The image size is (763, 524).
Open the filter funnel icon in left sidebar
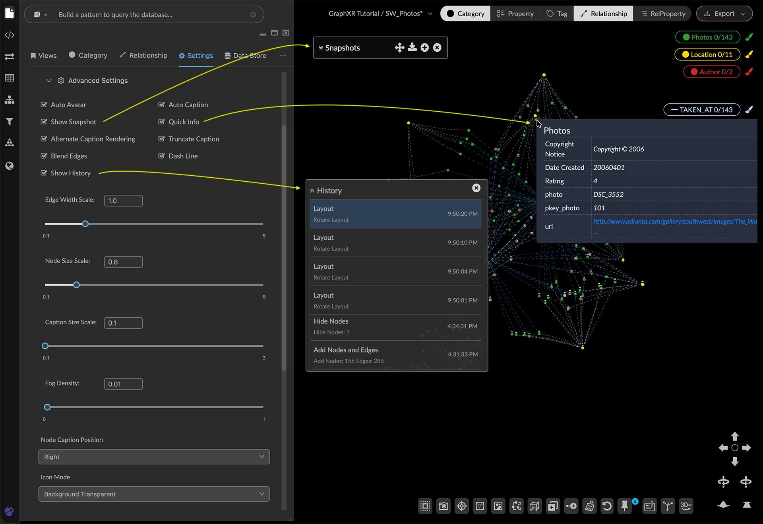[x=10, y=122]
